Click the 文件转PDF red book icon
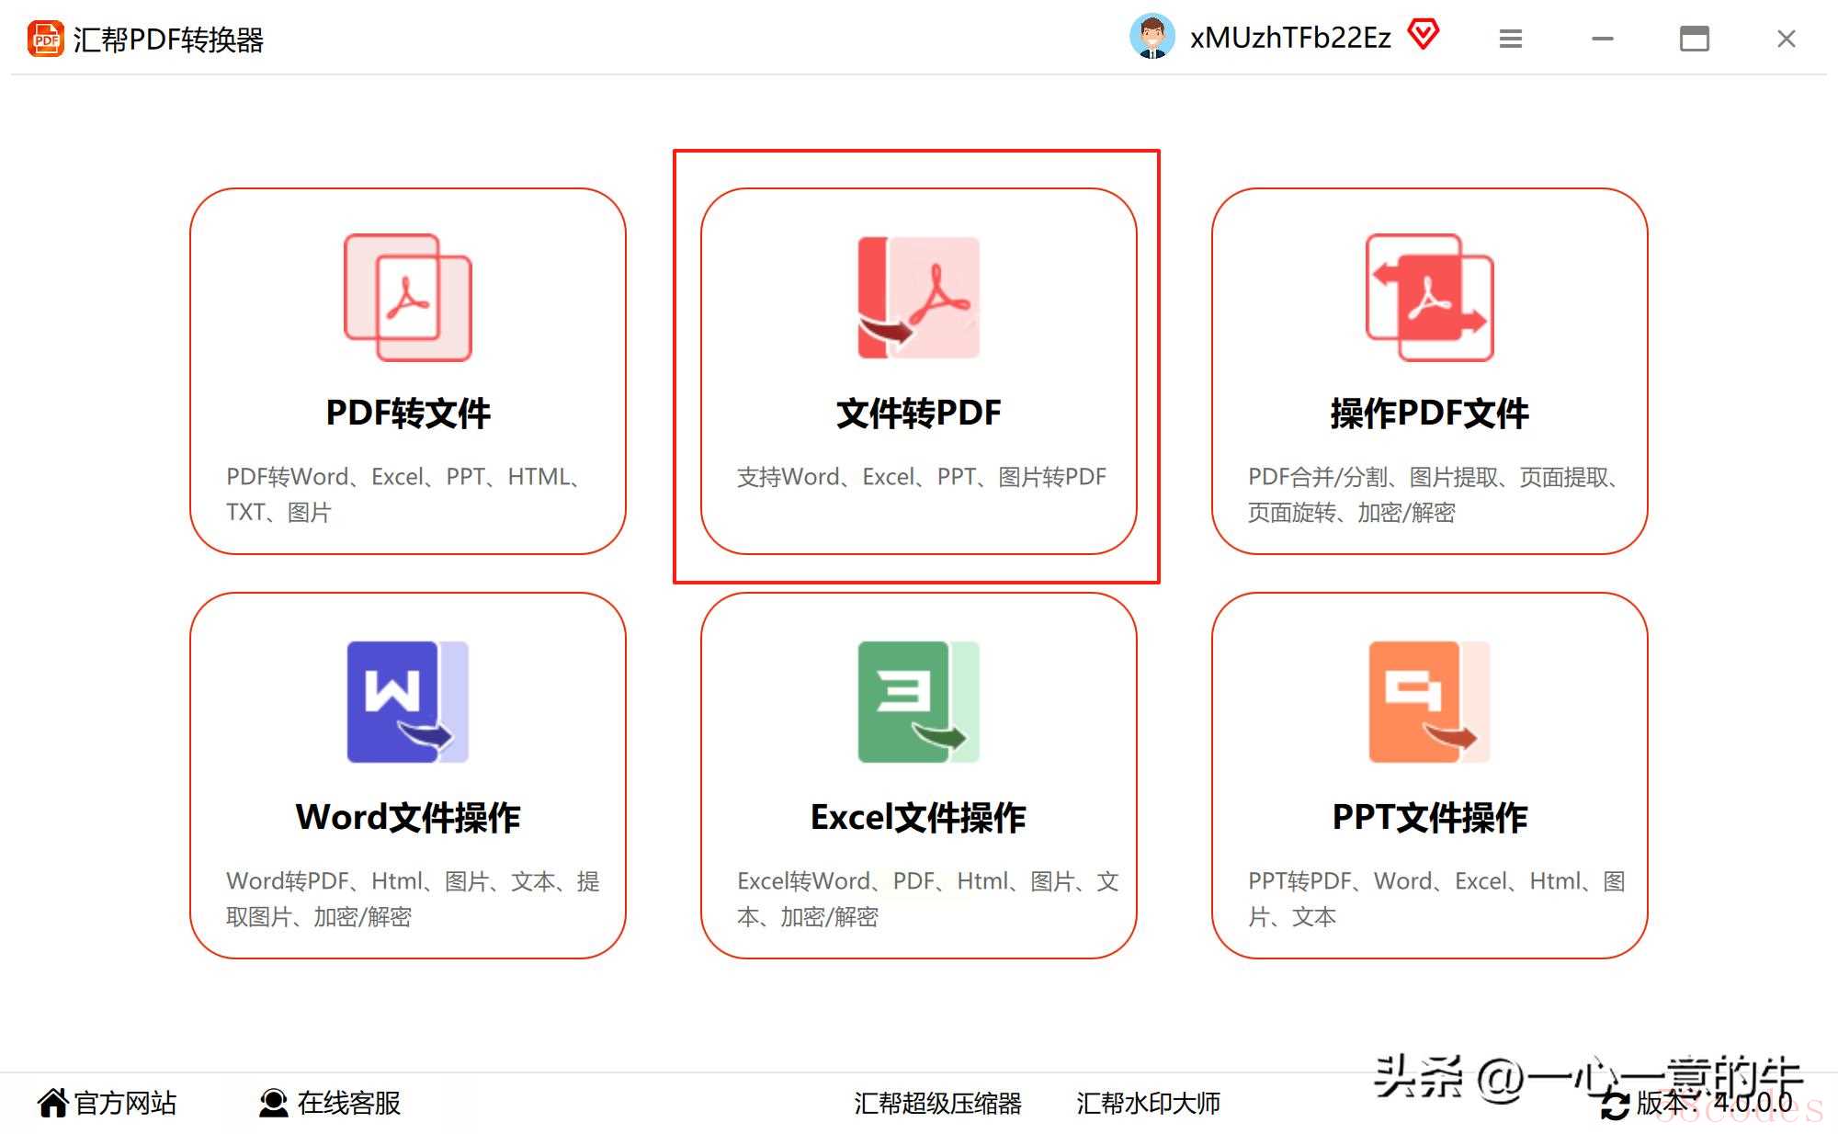 (919, 298)
